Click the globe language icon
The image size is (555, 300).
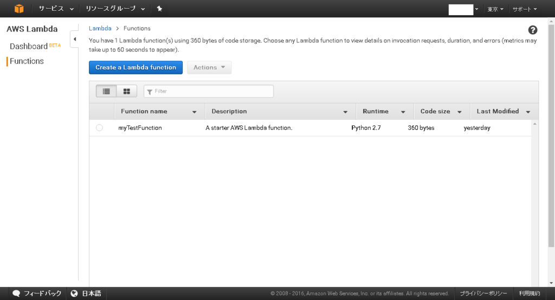74,293
